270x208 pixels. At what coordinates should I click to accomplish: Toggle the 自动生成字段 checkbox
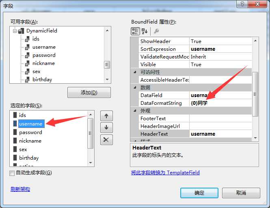12,173
